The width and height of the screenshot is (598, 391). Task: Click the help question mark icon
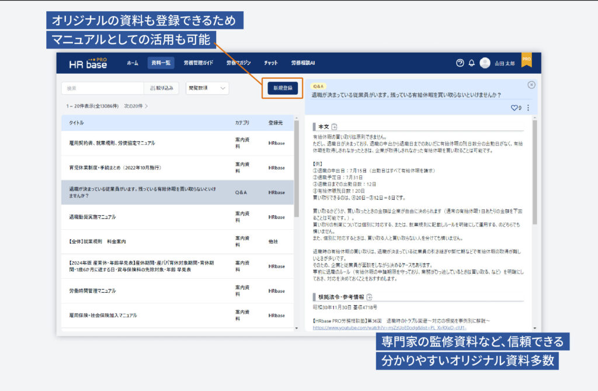tap(460, 63)
